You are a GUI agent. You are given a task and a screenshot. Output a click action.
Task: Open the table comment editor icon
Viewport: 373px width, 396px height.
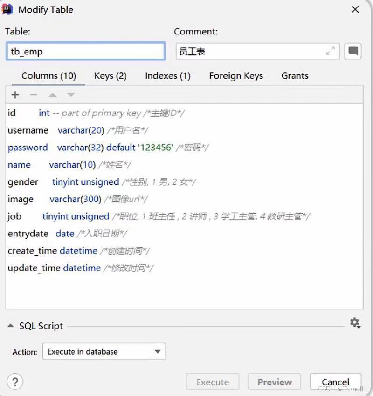click(x=352, y=51)
